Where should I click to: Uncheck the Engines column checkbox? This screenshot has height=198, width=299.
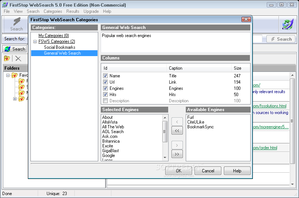(x=105, y=88)
